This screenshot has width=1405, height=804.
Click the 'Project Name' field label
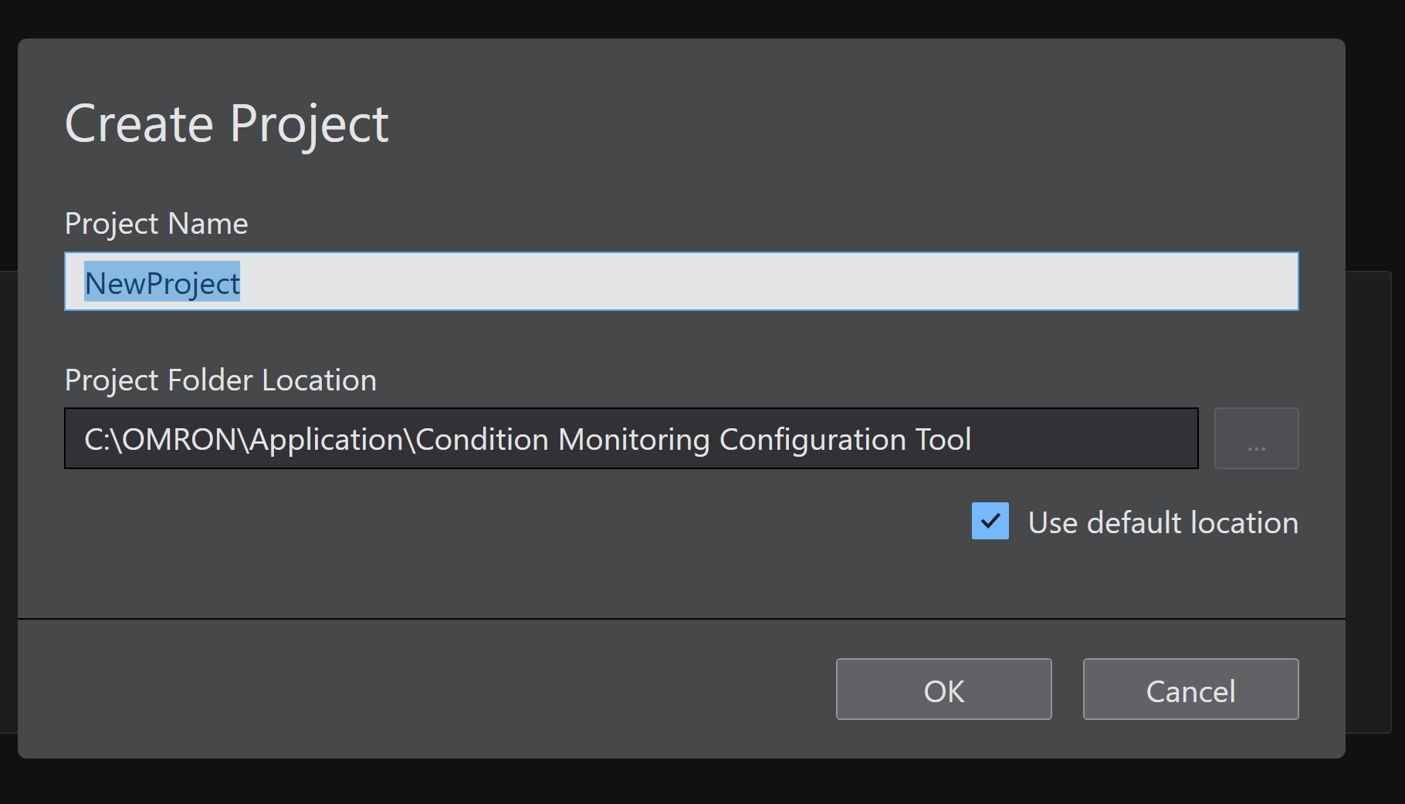[156, 224]
